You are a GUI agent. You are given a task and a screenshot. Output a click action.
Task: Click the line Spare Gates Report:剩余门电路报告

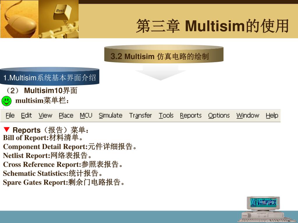(x=64, y=182)
